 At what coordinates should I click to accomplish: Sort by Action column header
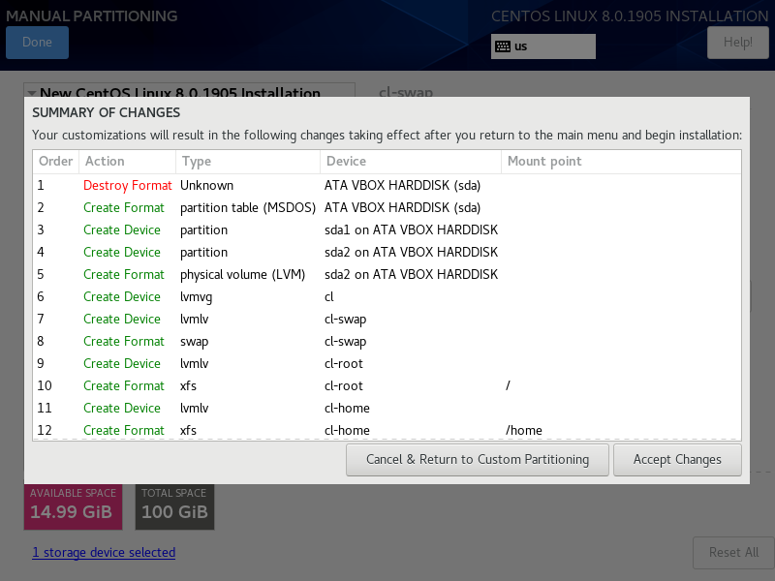(128, 162)
